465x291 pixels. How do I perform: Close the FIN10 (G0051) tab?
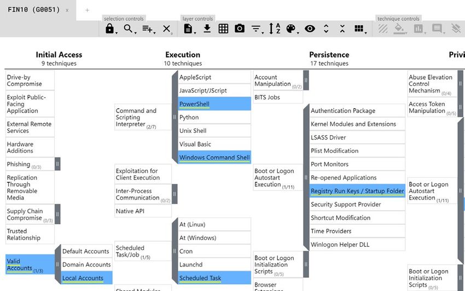(x=67, y=10)
